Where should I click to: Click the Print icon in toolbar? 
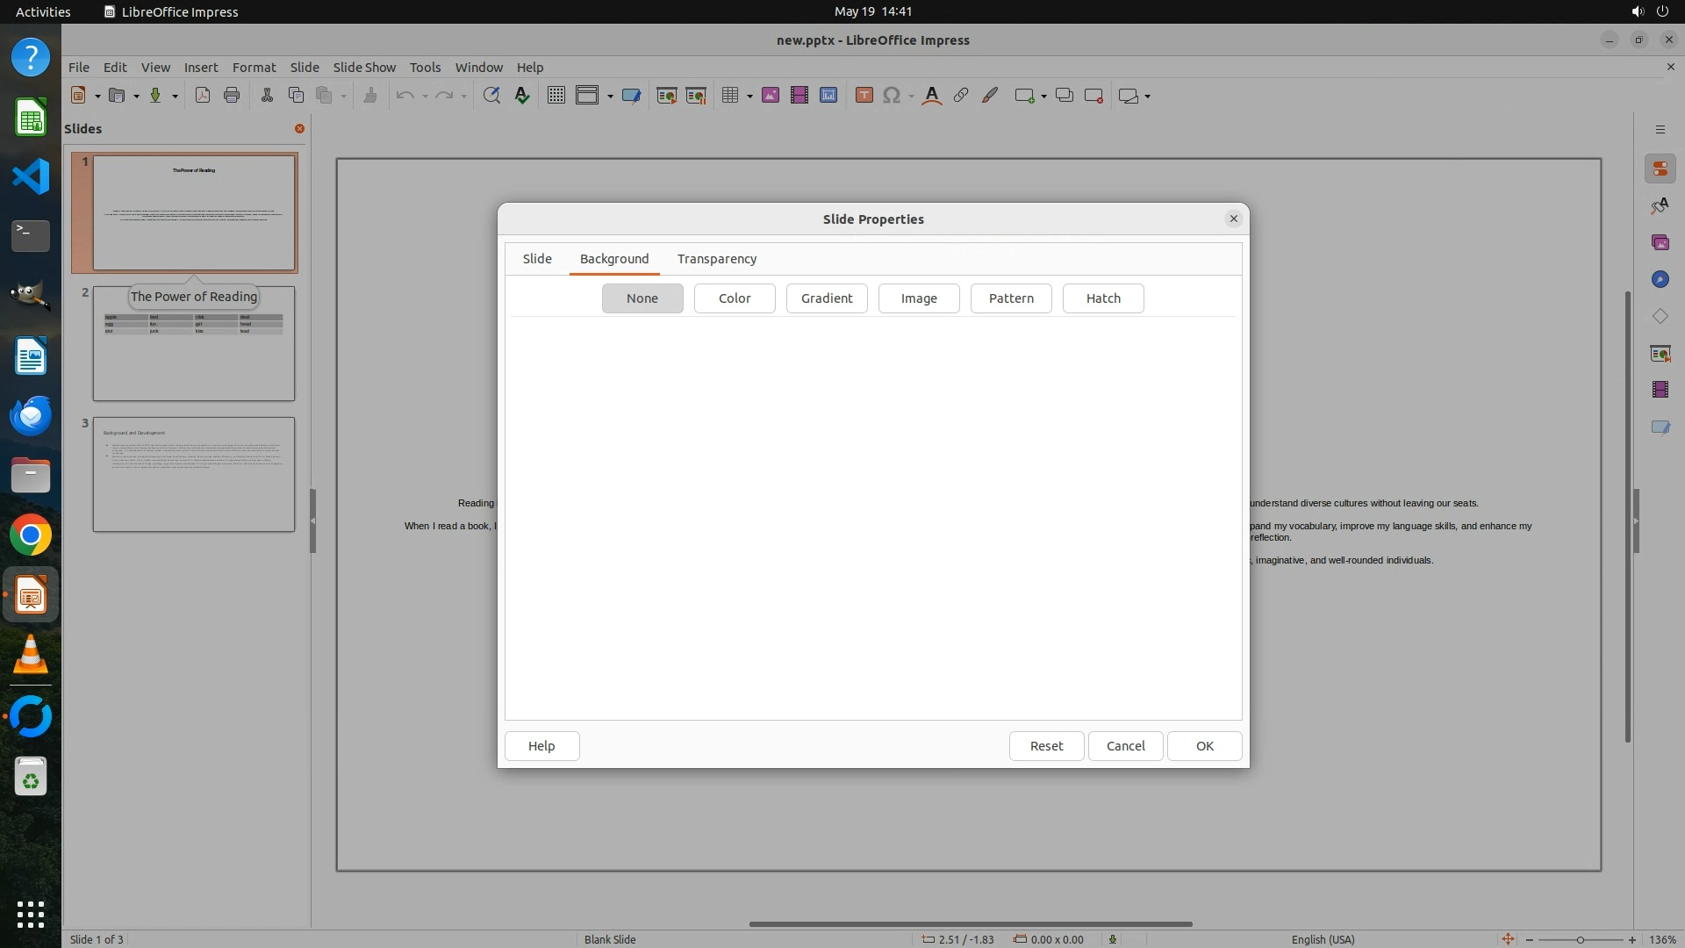232,96
